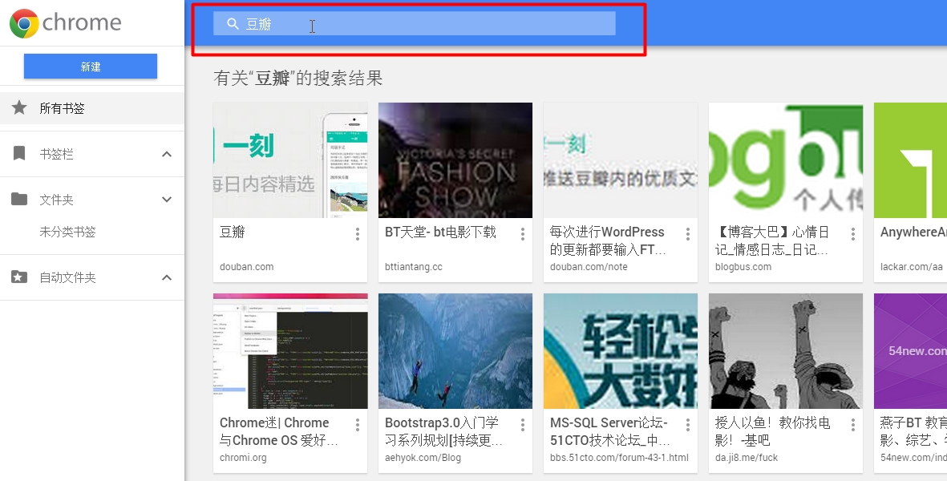Open three-dot menu on 授人以鱼 card

(853, 425)
